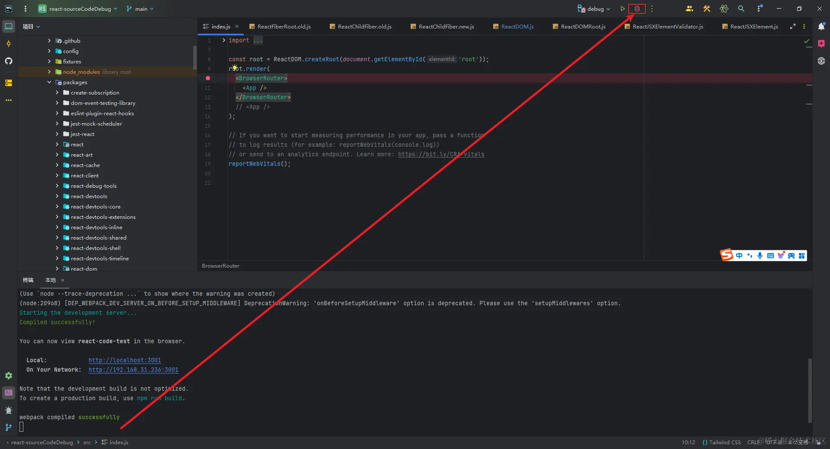The image size is (830, 449).
Task: Open the Commit tool window icon
Action: 9,44
